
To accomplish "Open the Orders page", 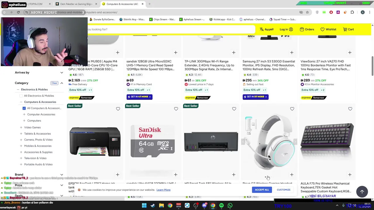I will pos(307,29).
